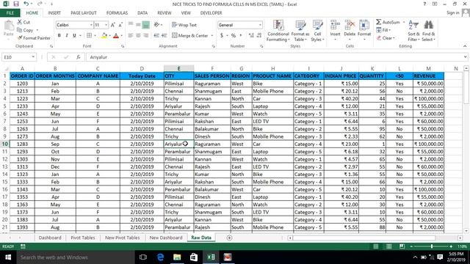Toggle left horizontal alignment

[131, 36]
